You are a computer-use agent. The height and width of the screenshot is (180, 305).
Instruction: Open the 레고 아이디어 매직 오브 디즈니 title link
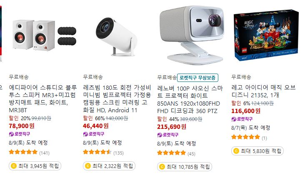[x=264, y=91]
